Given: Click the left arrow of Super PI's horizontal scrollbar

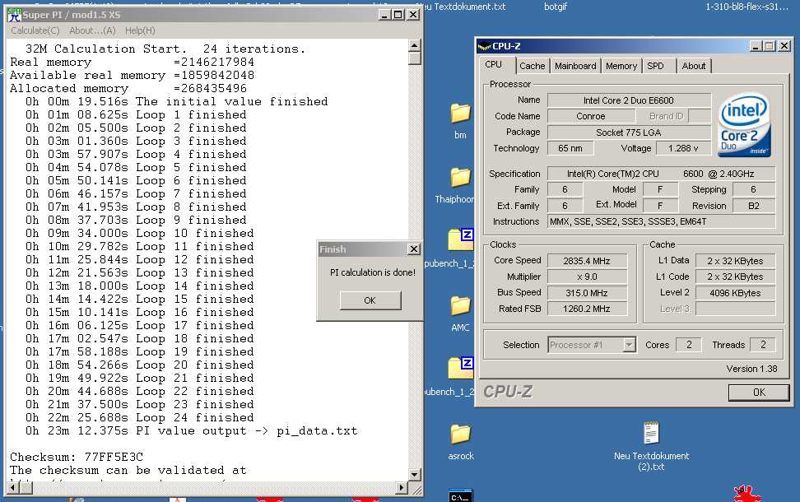Looking at the screenshot, I should click(12, 488).
